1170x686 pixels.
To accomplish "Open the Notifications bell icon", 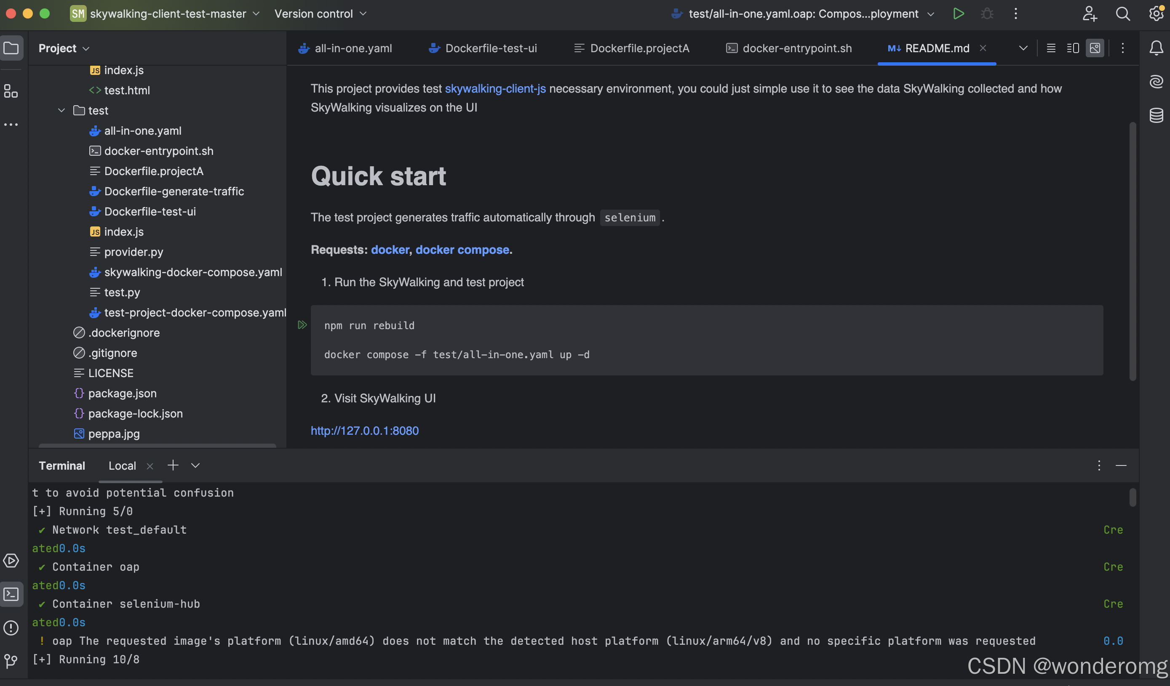I will 1156,48.
